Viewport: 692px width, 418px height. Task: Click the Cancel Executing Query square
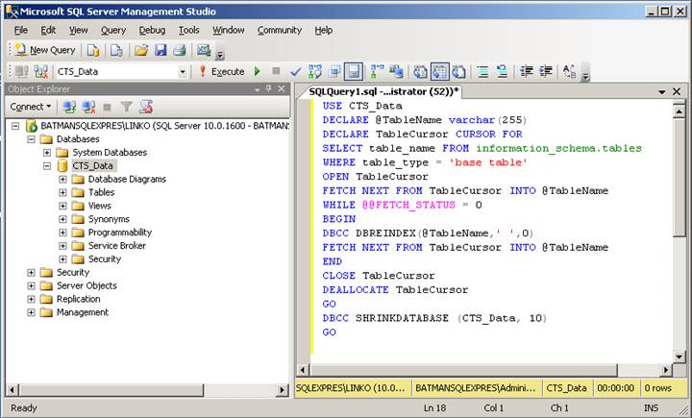coord(276,71)
